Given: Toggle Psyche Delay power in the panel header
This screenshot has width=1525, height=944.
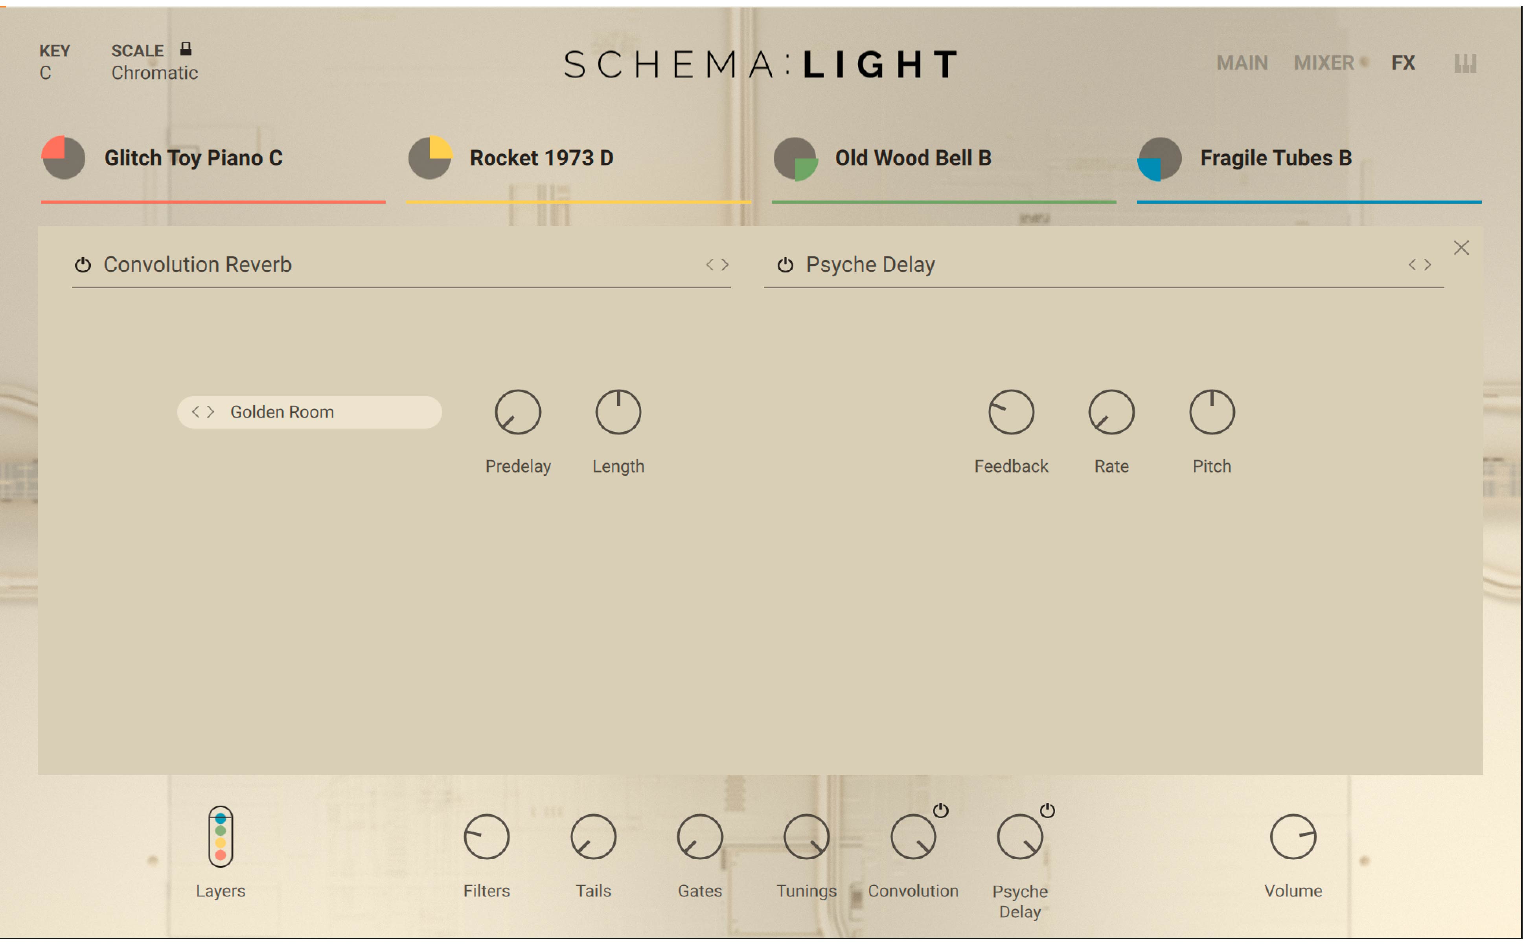Looking at the screenshot, I should click(x=785, y=265).
